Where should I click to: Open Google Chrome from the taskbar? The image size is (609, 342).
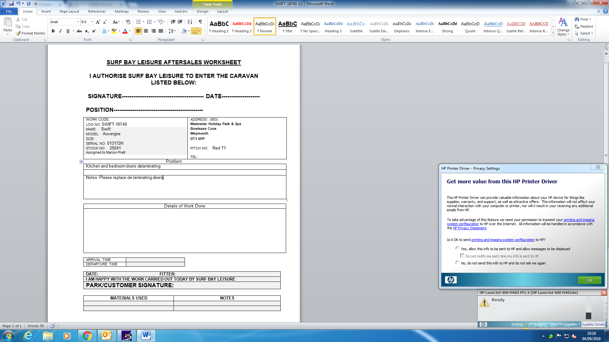[87, 336]
